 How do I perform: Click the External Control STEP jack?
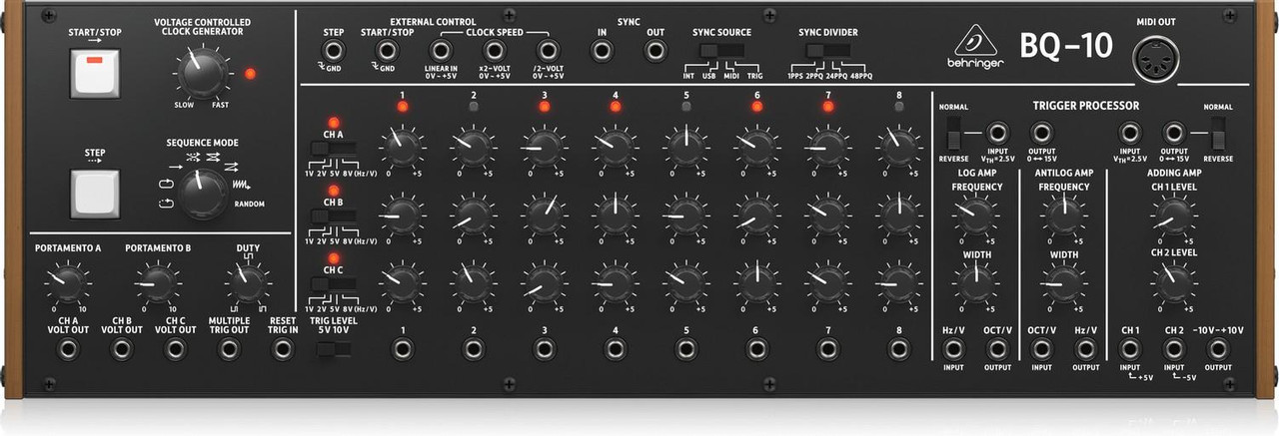coord(333,49)
